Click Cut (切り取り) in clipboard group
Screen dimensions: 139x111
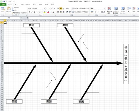click(16, 8)
